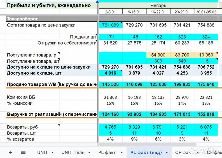Select the Возвраты, шт label cell
222x158 pixels.
point(21,133)
